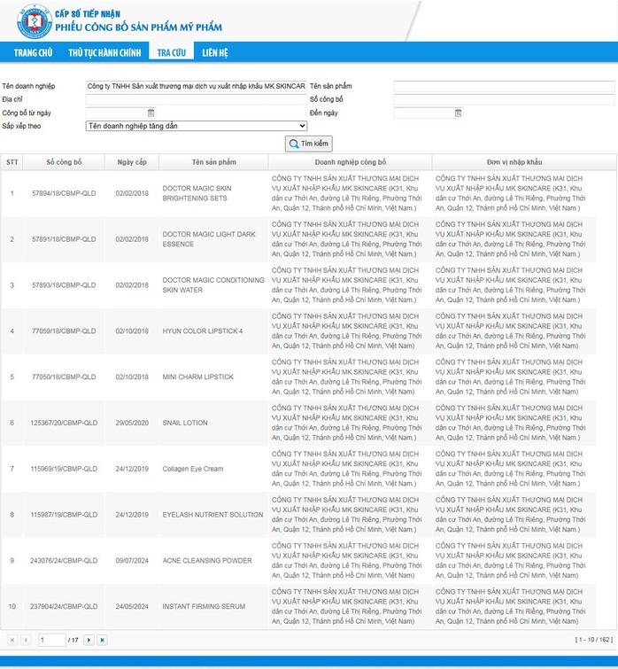
Task: Open the Thủ tục hành chính tab
Action: coord(104,52)
